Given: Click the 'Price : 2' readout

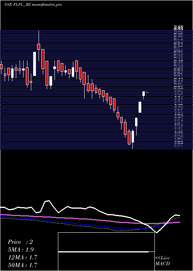Looking at the screenshot, I should pos(20,242).
